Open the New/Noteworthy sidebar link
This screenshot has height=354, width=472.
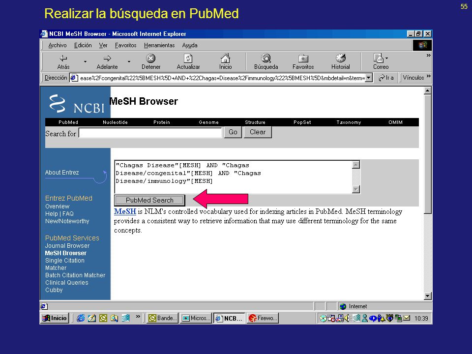click(x=67, y=221)
